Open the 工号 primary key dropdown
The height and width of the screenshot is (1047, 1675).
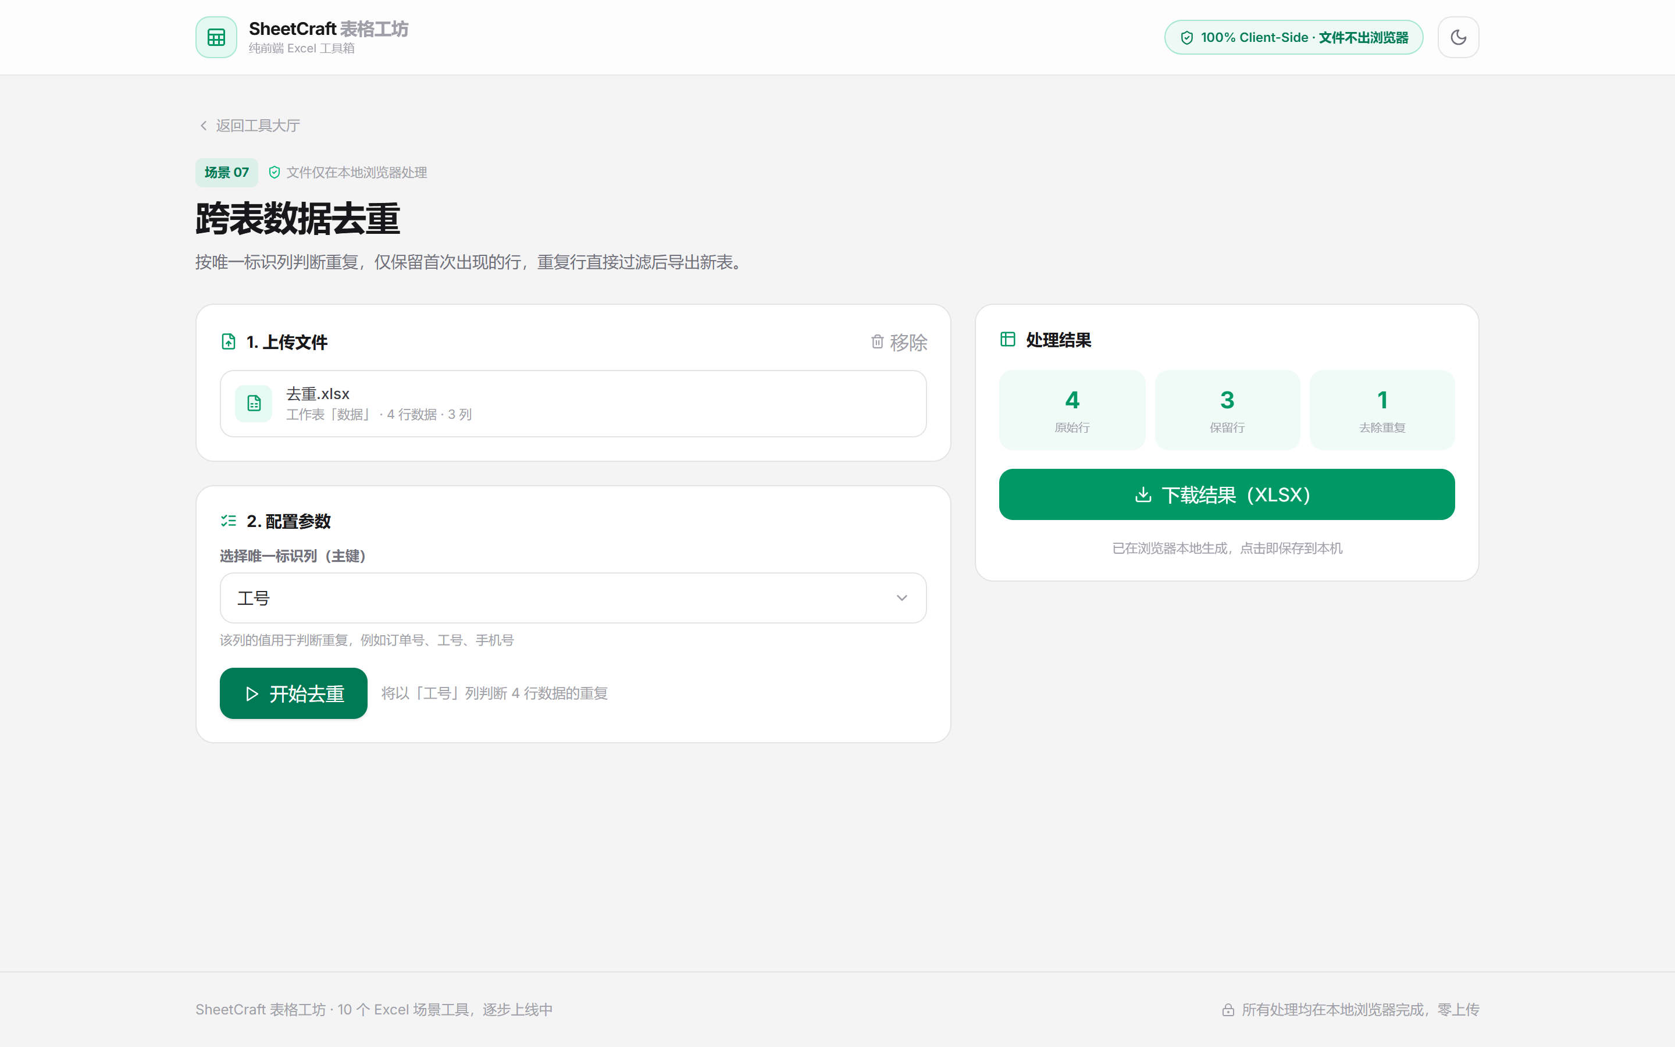coord(573,599)
